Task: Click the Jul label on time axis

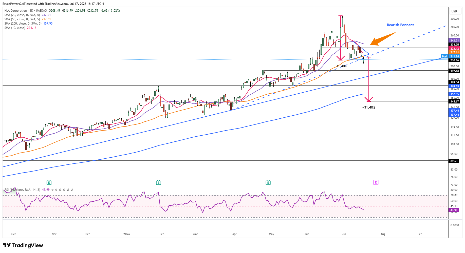Action: pos(344,234)
